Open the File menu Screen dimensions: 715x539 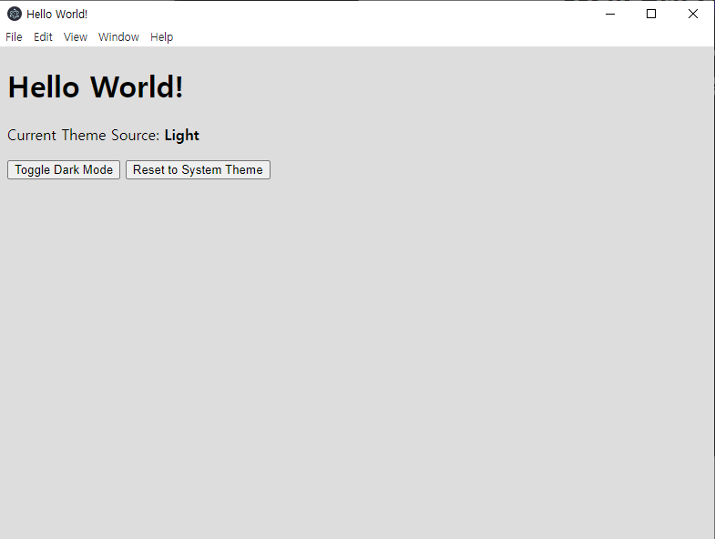[x=14, y=37]
